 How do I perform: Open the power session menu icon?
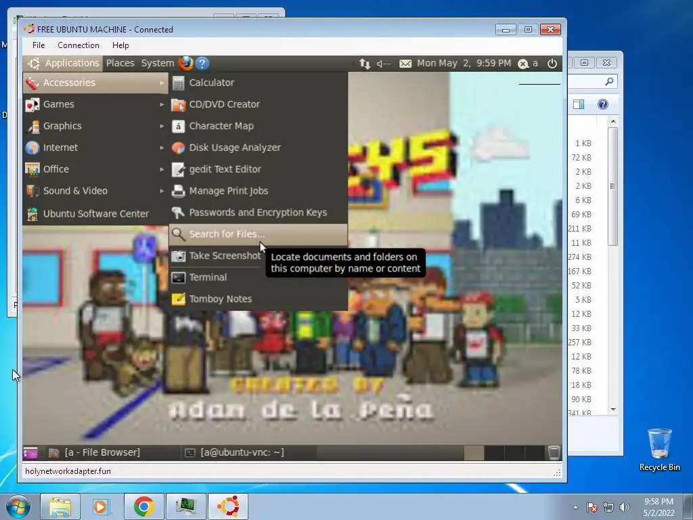(552, 63)
